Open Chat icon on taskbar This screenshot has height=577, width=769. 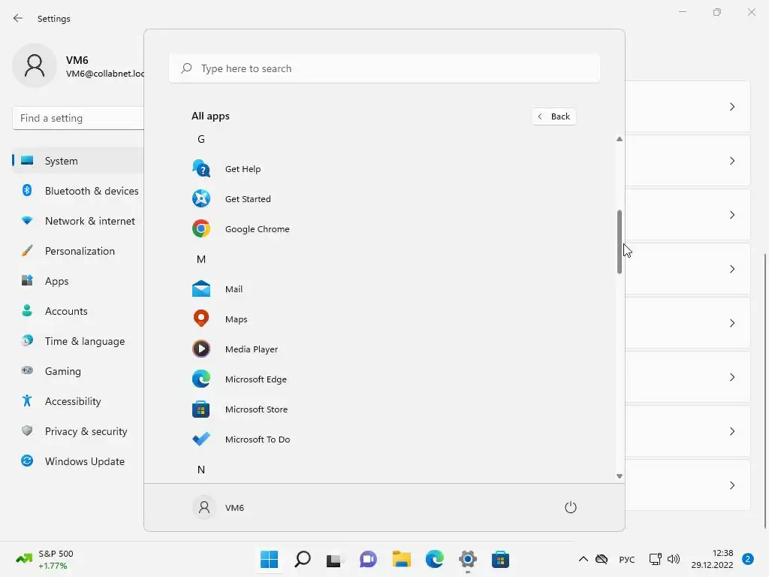pos(368,559)
